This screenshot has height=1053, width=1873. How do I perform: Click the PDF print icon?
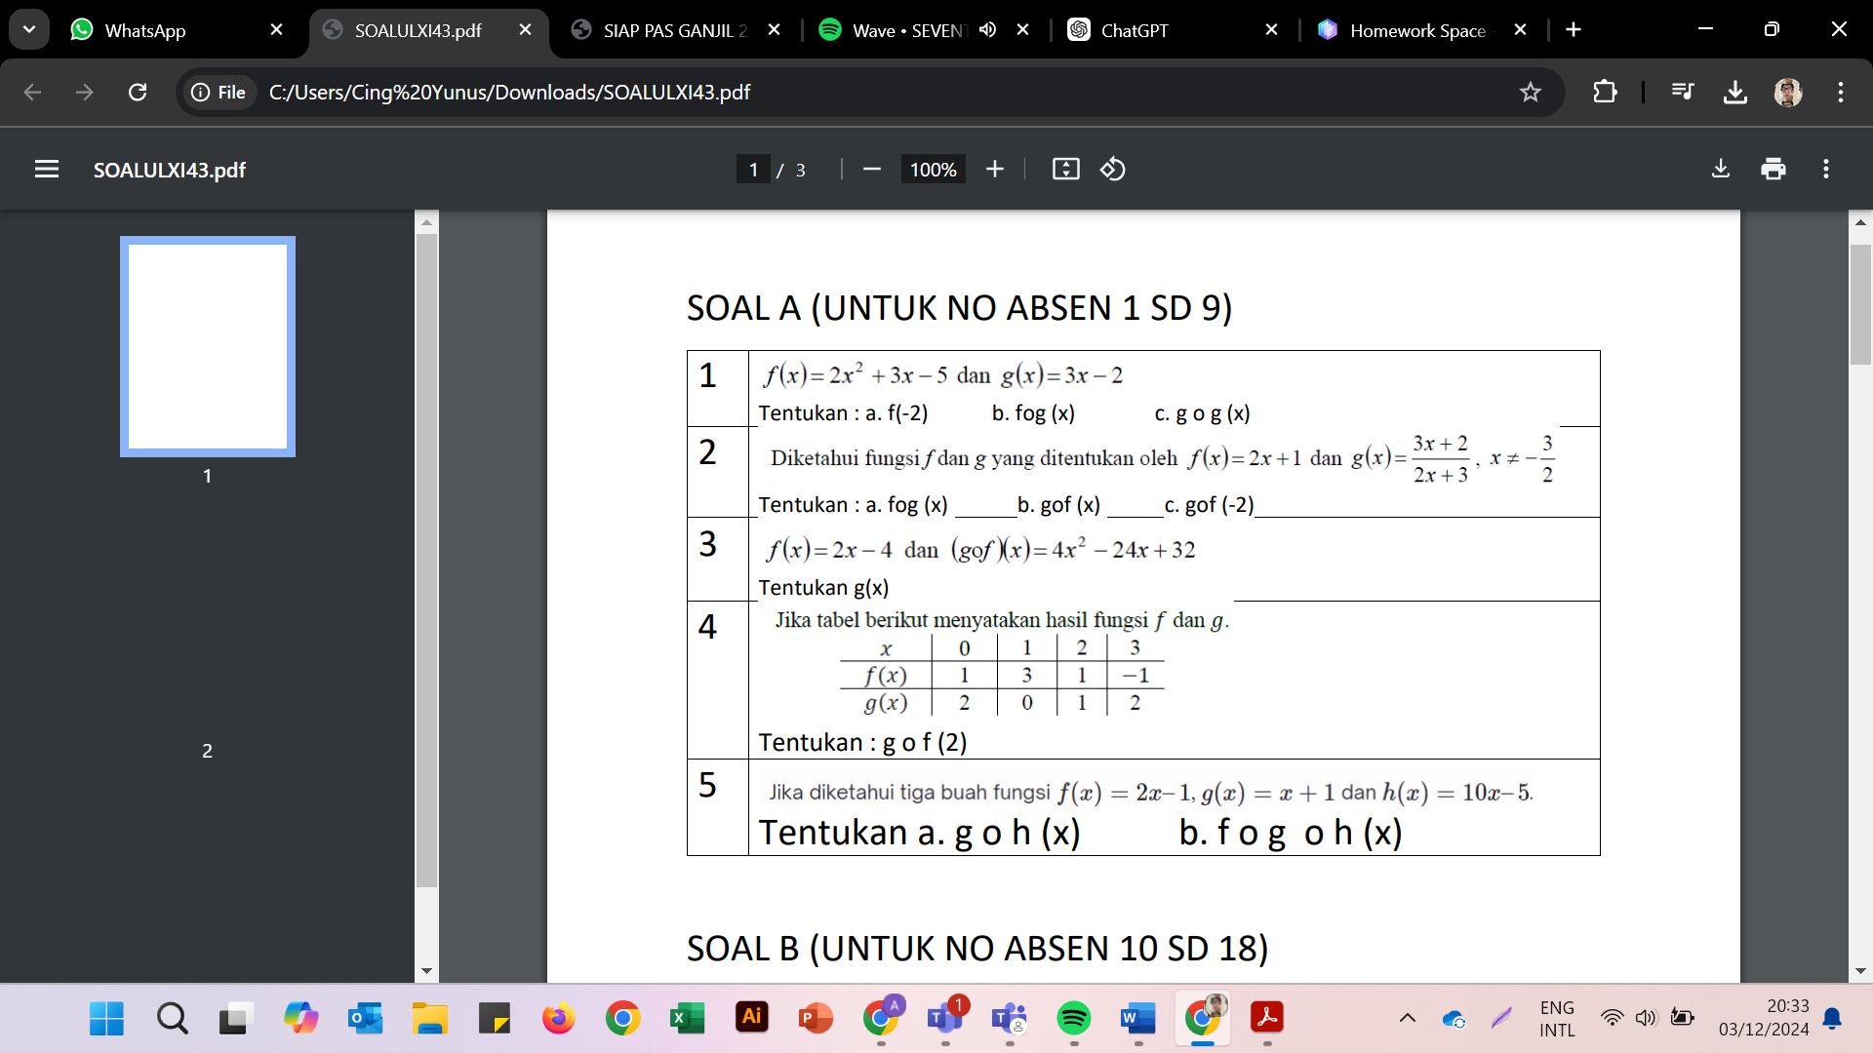1773,169
